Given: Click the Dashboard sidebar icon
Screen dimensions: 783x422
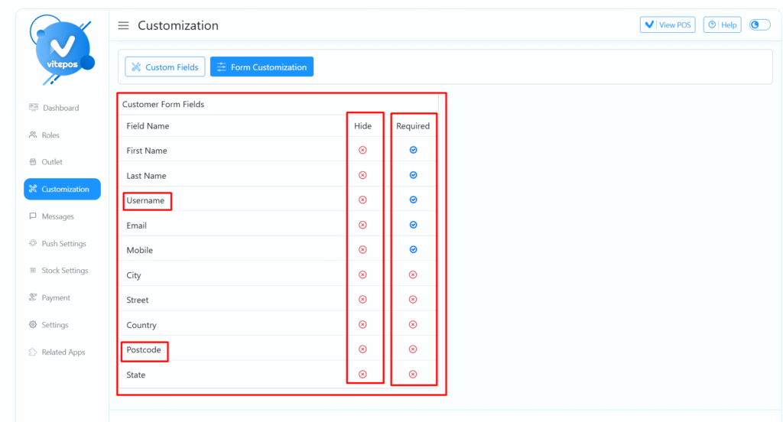Looking at the screenshot, I should pos(34,107).
